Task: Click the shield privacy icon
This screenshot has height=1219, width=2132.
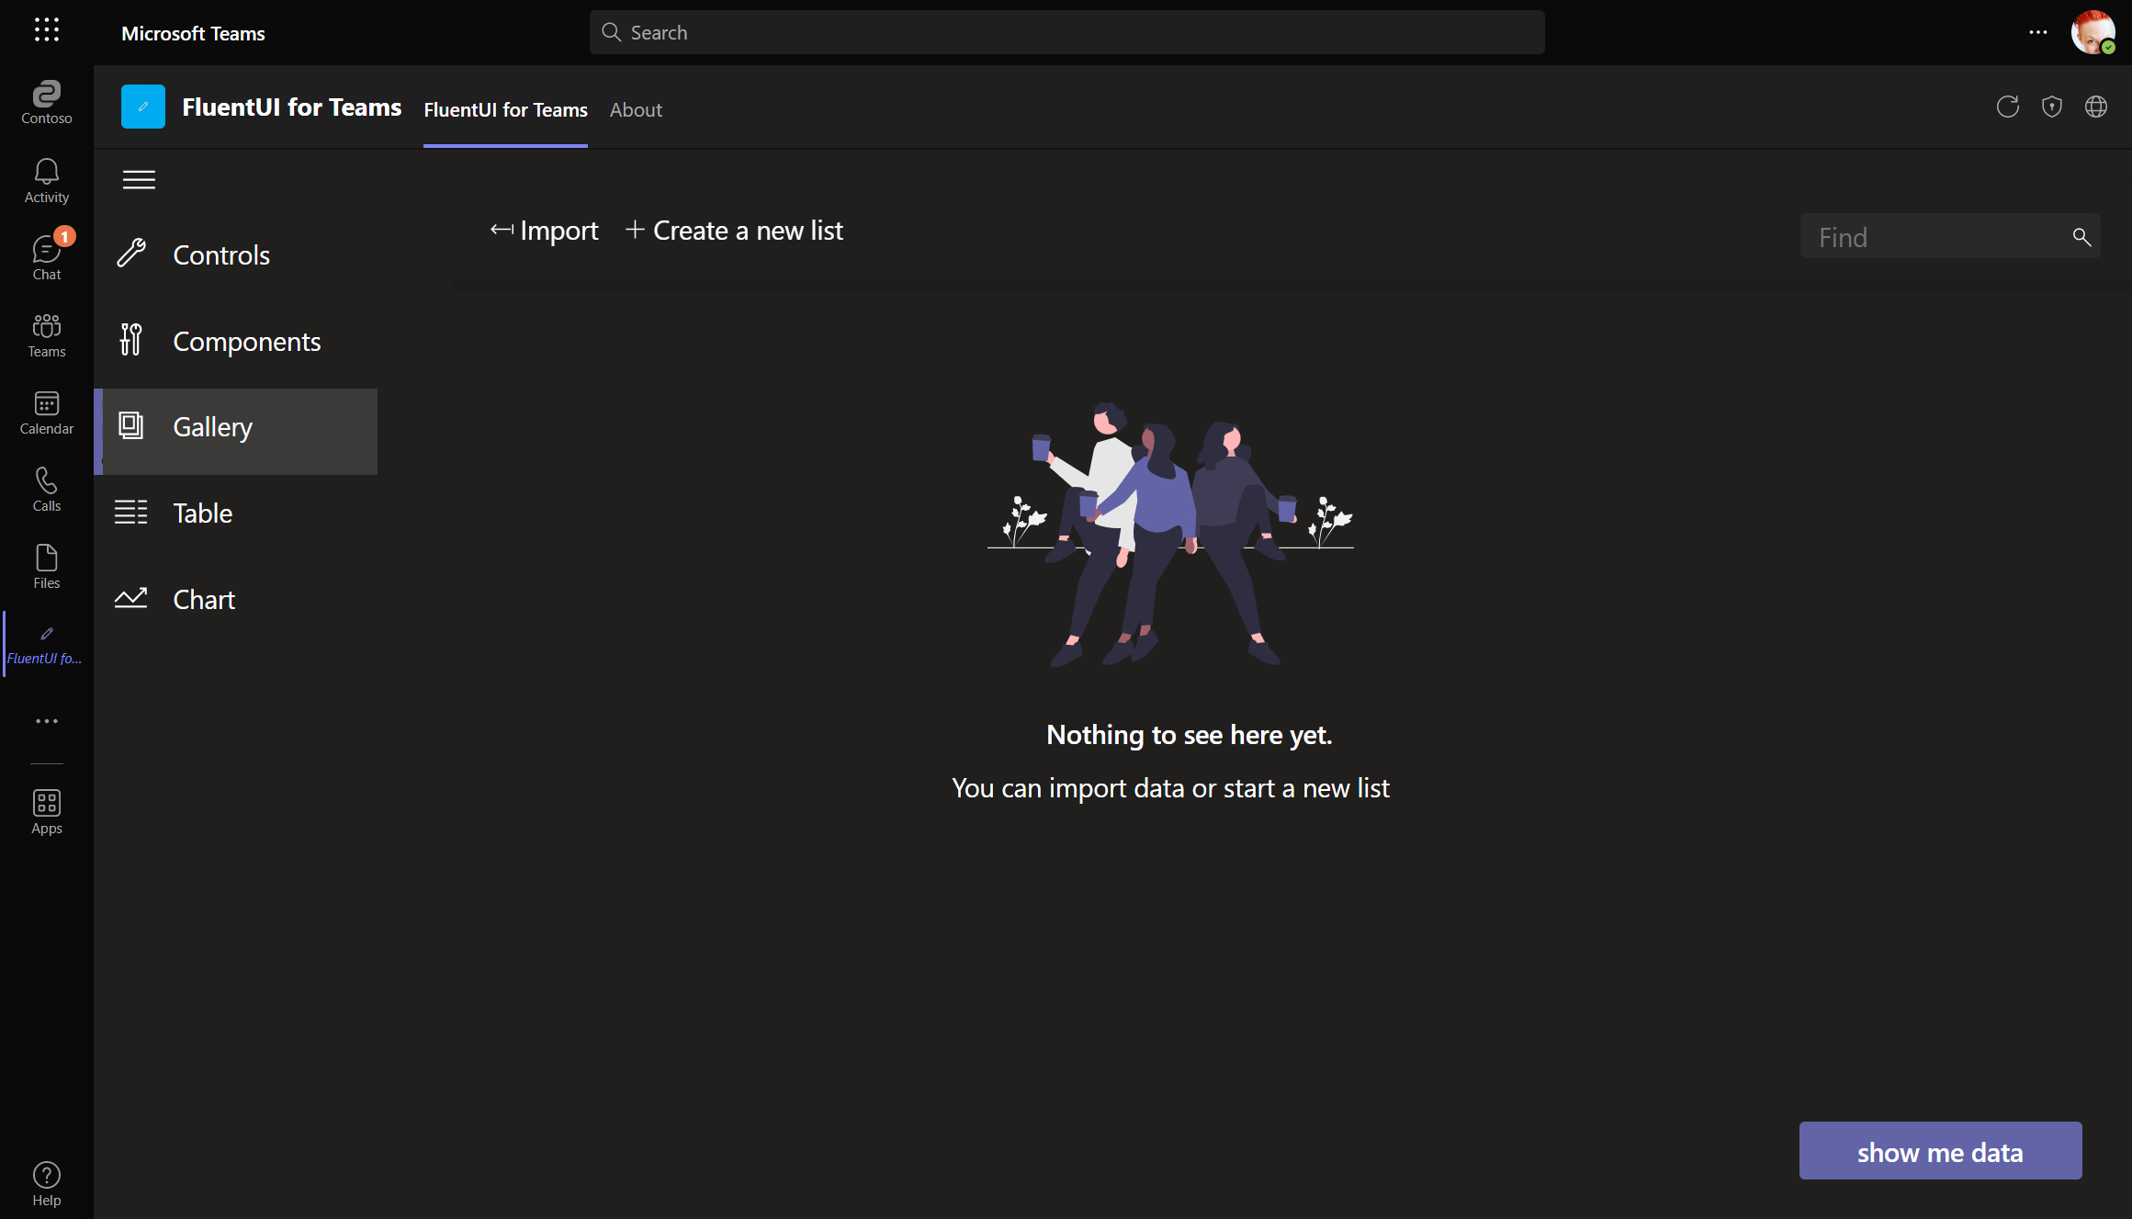Action: (x=2052, y=107)
